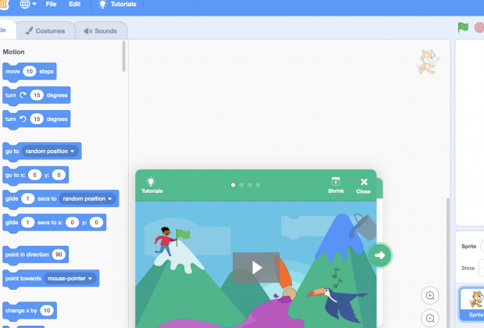
Task: Edit y value in go to x y block
Action: click(59, 175)
